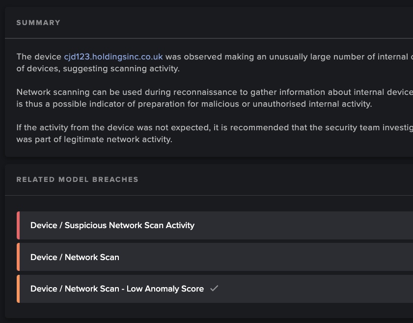Expand the Device / Suspicious Network Scan Activity breach
Image resolution: width=413 pixels, height=323 pixels.
click(111, 225)
